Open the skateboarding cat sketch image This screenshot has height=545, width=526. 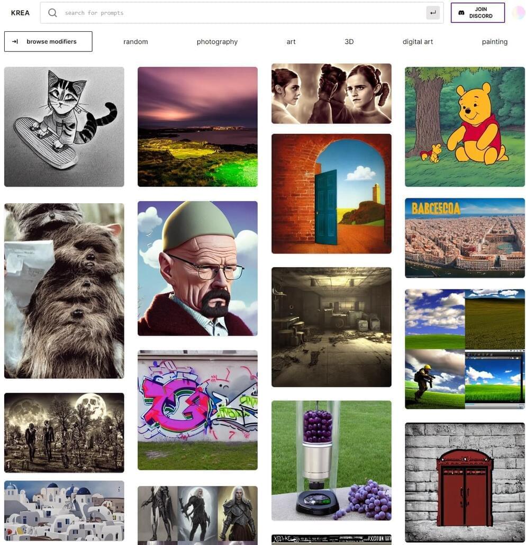64,127
